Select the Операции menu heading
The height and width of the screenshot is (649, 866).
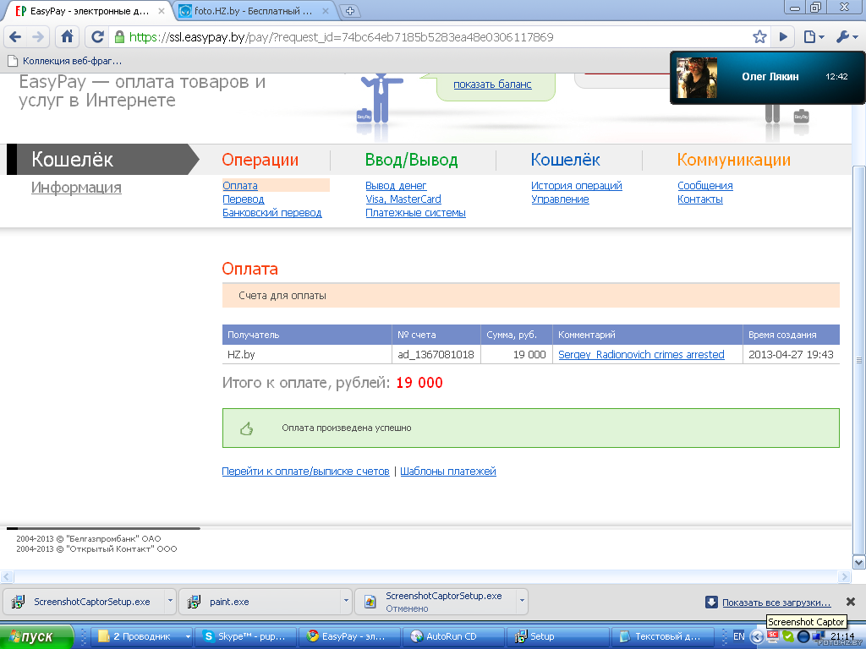pyautogui.click(x=260, y=160)
